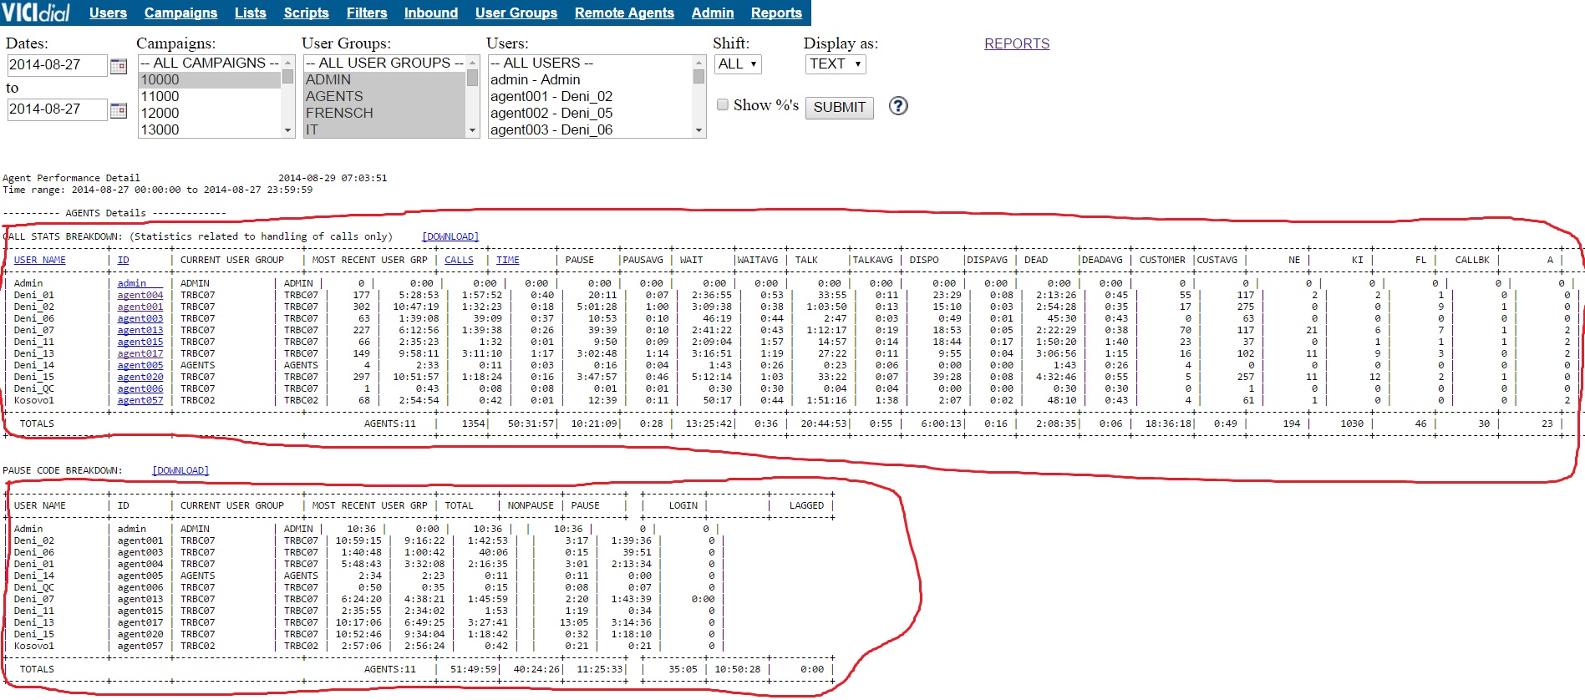Open the Shift dropdown set to ALL
Viewport: 1585px width, 700px height.
[738, 64]
